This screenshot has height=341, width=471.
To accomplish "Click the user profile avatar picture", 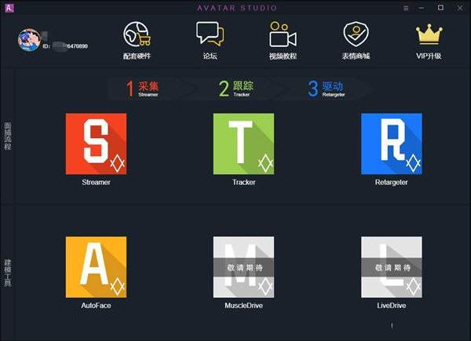I will click(x=30, y=40).
